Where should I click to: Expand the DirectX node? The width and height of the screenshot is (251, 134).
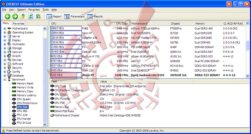click(5, 56)
